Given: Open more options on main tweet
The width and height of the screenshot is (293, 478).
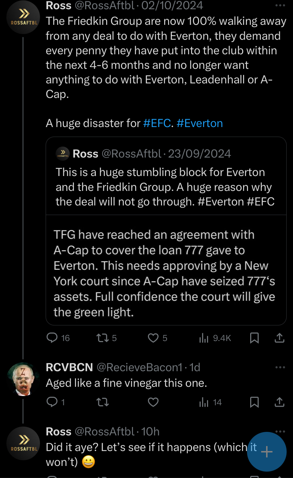Looking at the screenshot, I should click(x=280, y=6).
